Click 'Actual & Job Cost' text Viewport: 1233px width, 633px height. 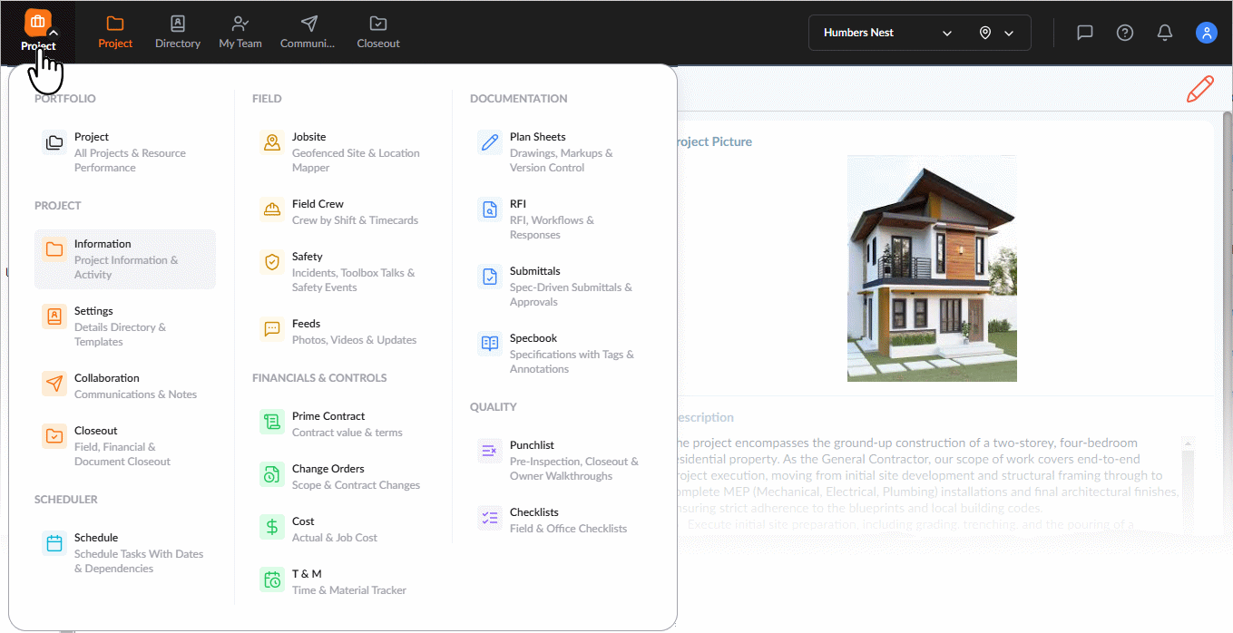point(335,538)
